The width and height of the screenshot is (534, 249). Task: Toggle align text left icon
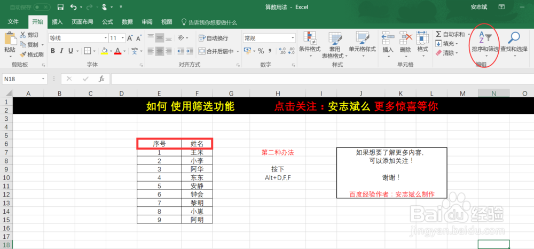pyautogui.click(x=151, y=51)
